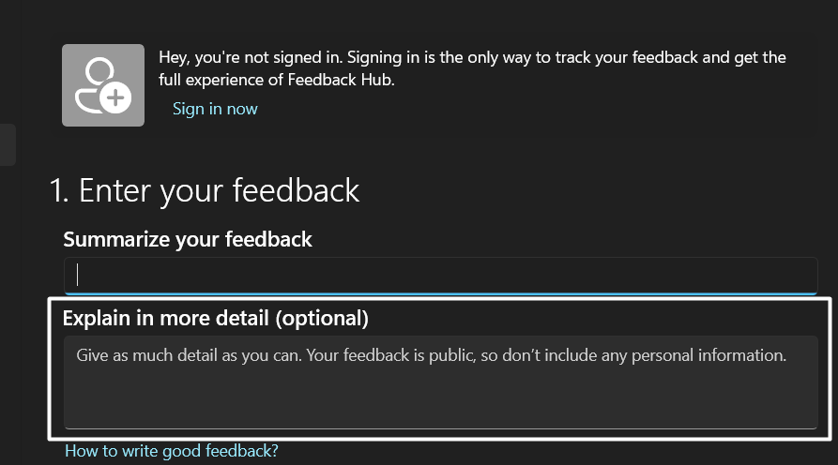Screen dimensions: 838x465
Task: Click the 'Summarize your feedback' label
Action: point(188,240)
